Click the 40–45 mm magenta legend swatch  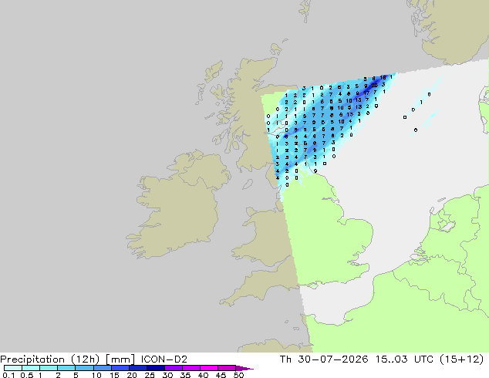click(x=209, y=368)
